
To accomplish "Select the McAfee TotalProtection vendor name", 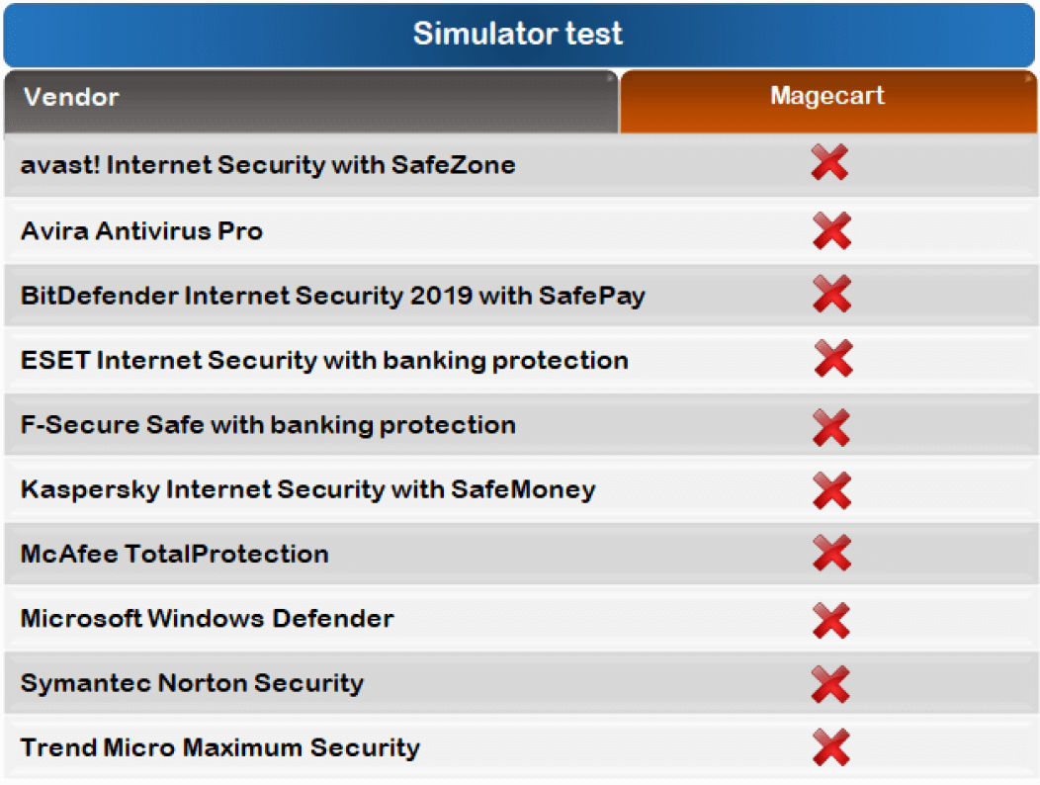I will tap(174, 554).
